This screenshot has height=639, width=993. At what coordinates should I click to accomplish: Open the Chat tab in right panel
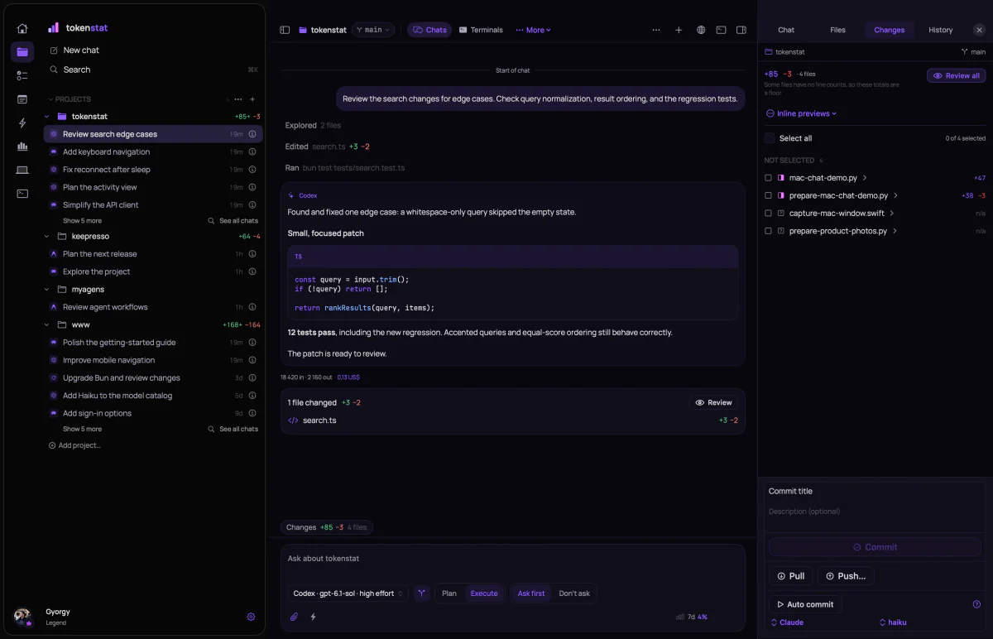click(x=786, y=30)
